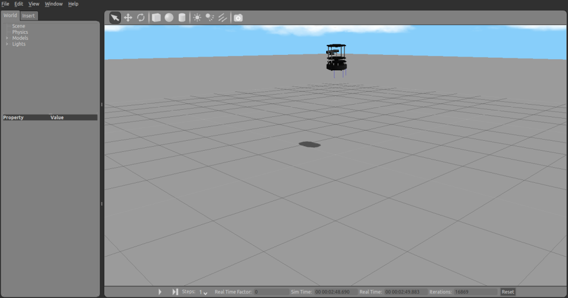Screen dimensions: 568x298
Task: Open the Steps count dropdown
Action: click(203, 292)
